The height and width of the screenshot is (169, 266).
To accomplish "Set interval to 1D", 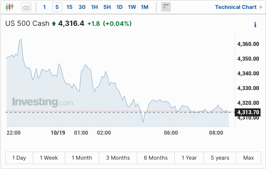I will [119, 7].
